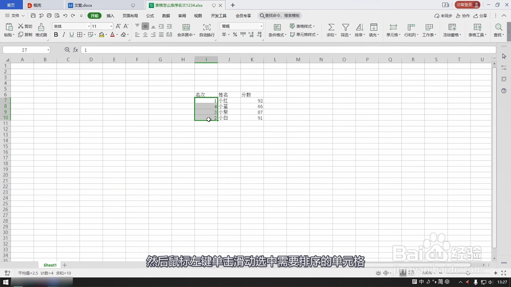Click the thousands separator icon

click(243, 34)
